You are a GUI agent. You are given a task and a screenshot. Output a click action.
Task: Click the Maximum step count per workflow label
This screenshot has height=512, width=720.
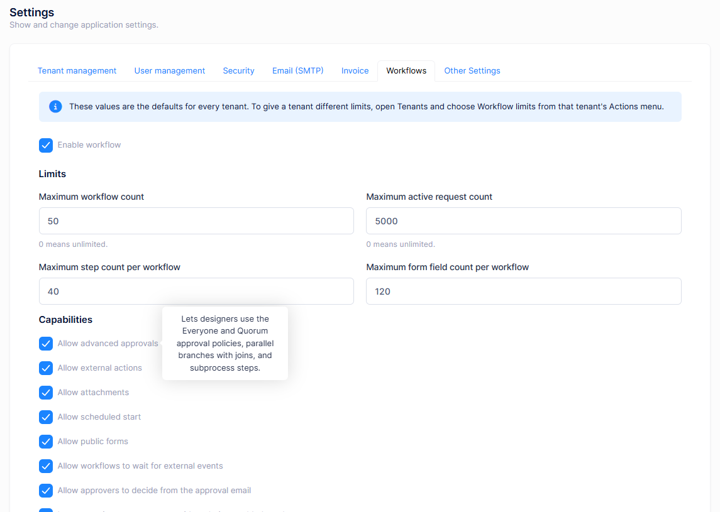109,267
